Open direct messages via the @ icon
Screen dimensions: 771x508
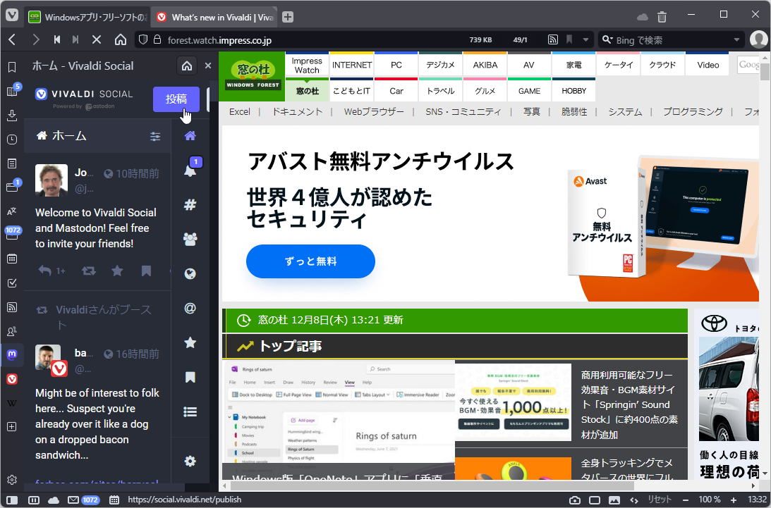pos(189,308)
